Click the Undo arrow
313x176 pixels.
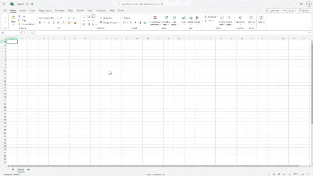click(x=5, y=18)
